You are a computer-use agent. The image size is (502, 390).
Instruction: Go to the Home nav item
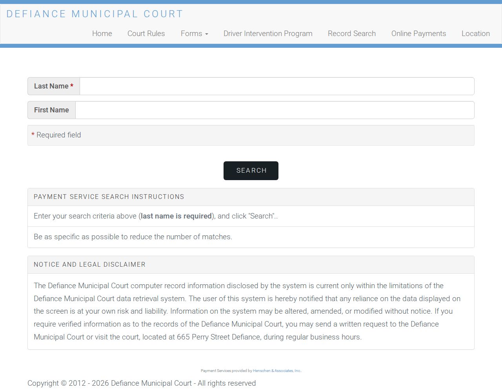click(x=102, y=34)
